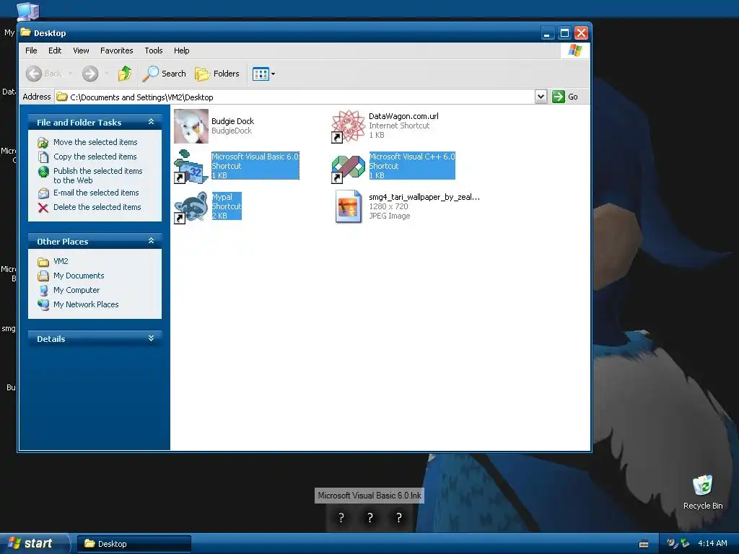Click the DataWagon.com.url file name

tap(403, 116)
